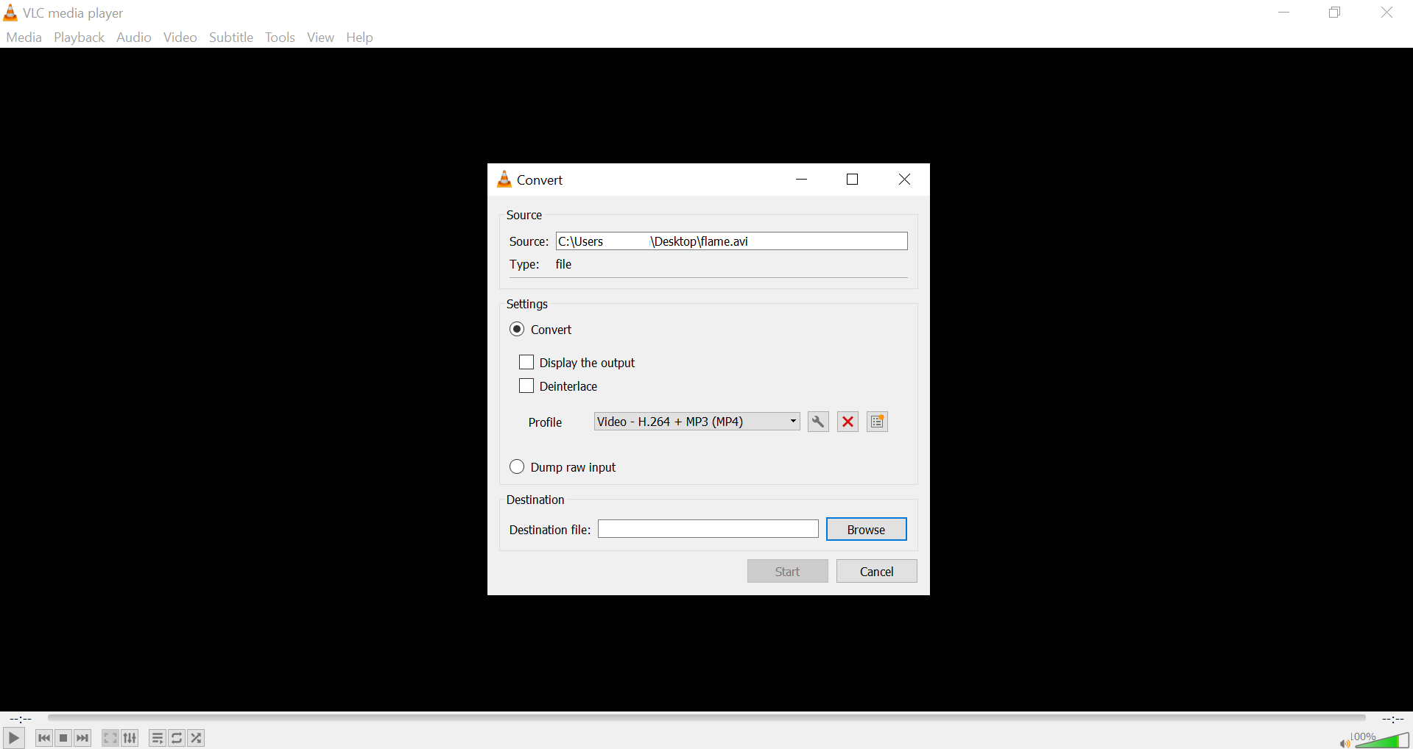
Task: Skip to the previous media track
Action: coord(44,738)
